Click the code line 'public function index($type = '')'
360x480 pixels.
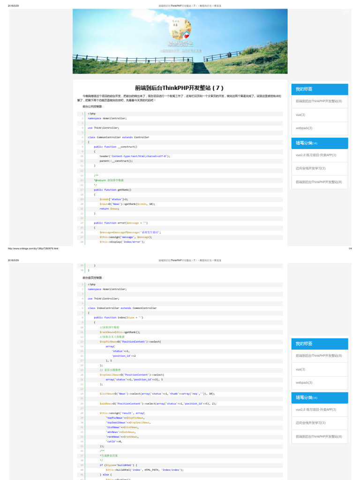click(118, 317)
